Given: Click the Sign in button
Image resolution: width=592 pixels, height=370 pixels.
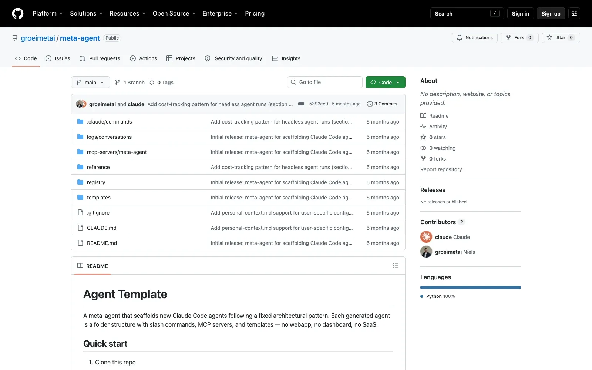Looking at the screenshot, I should pos(520,13).
